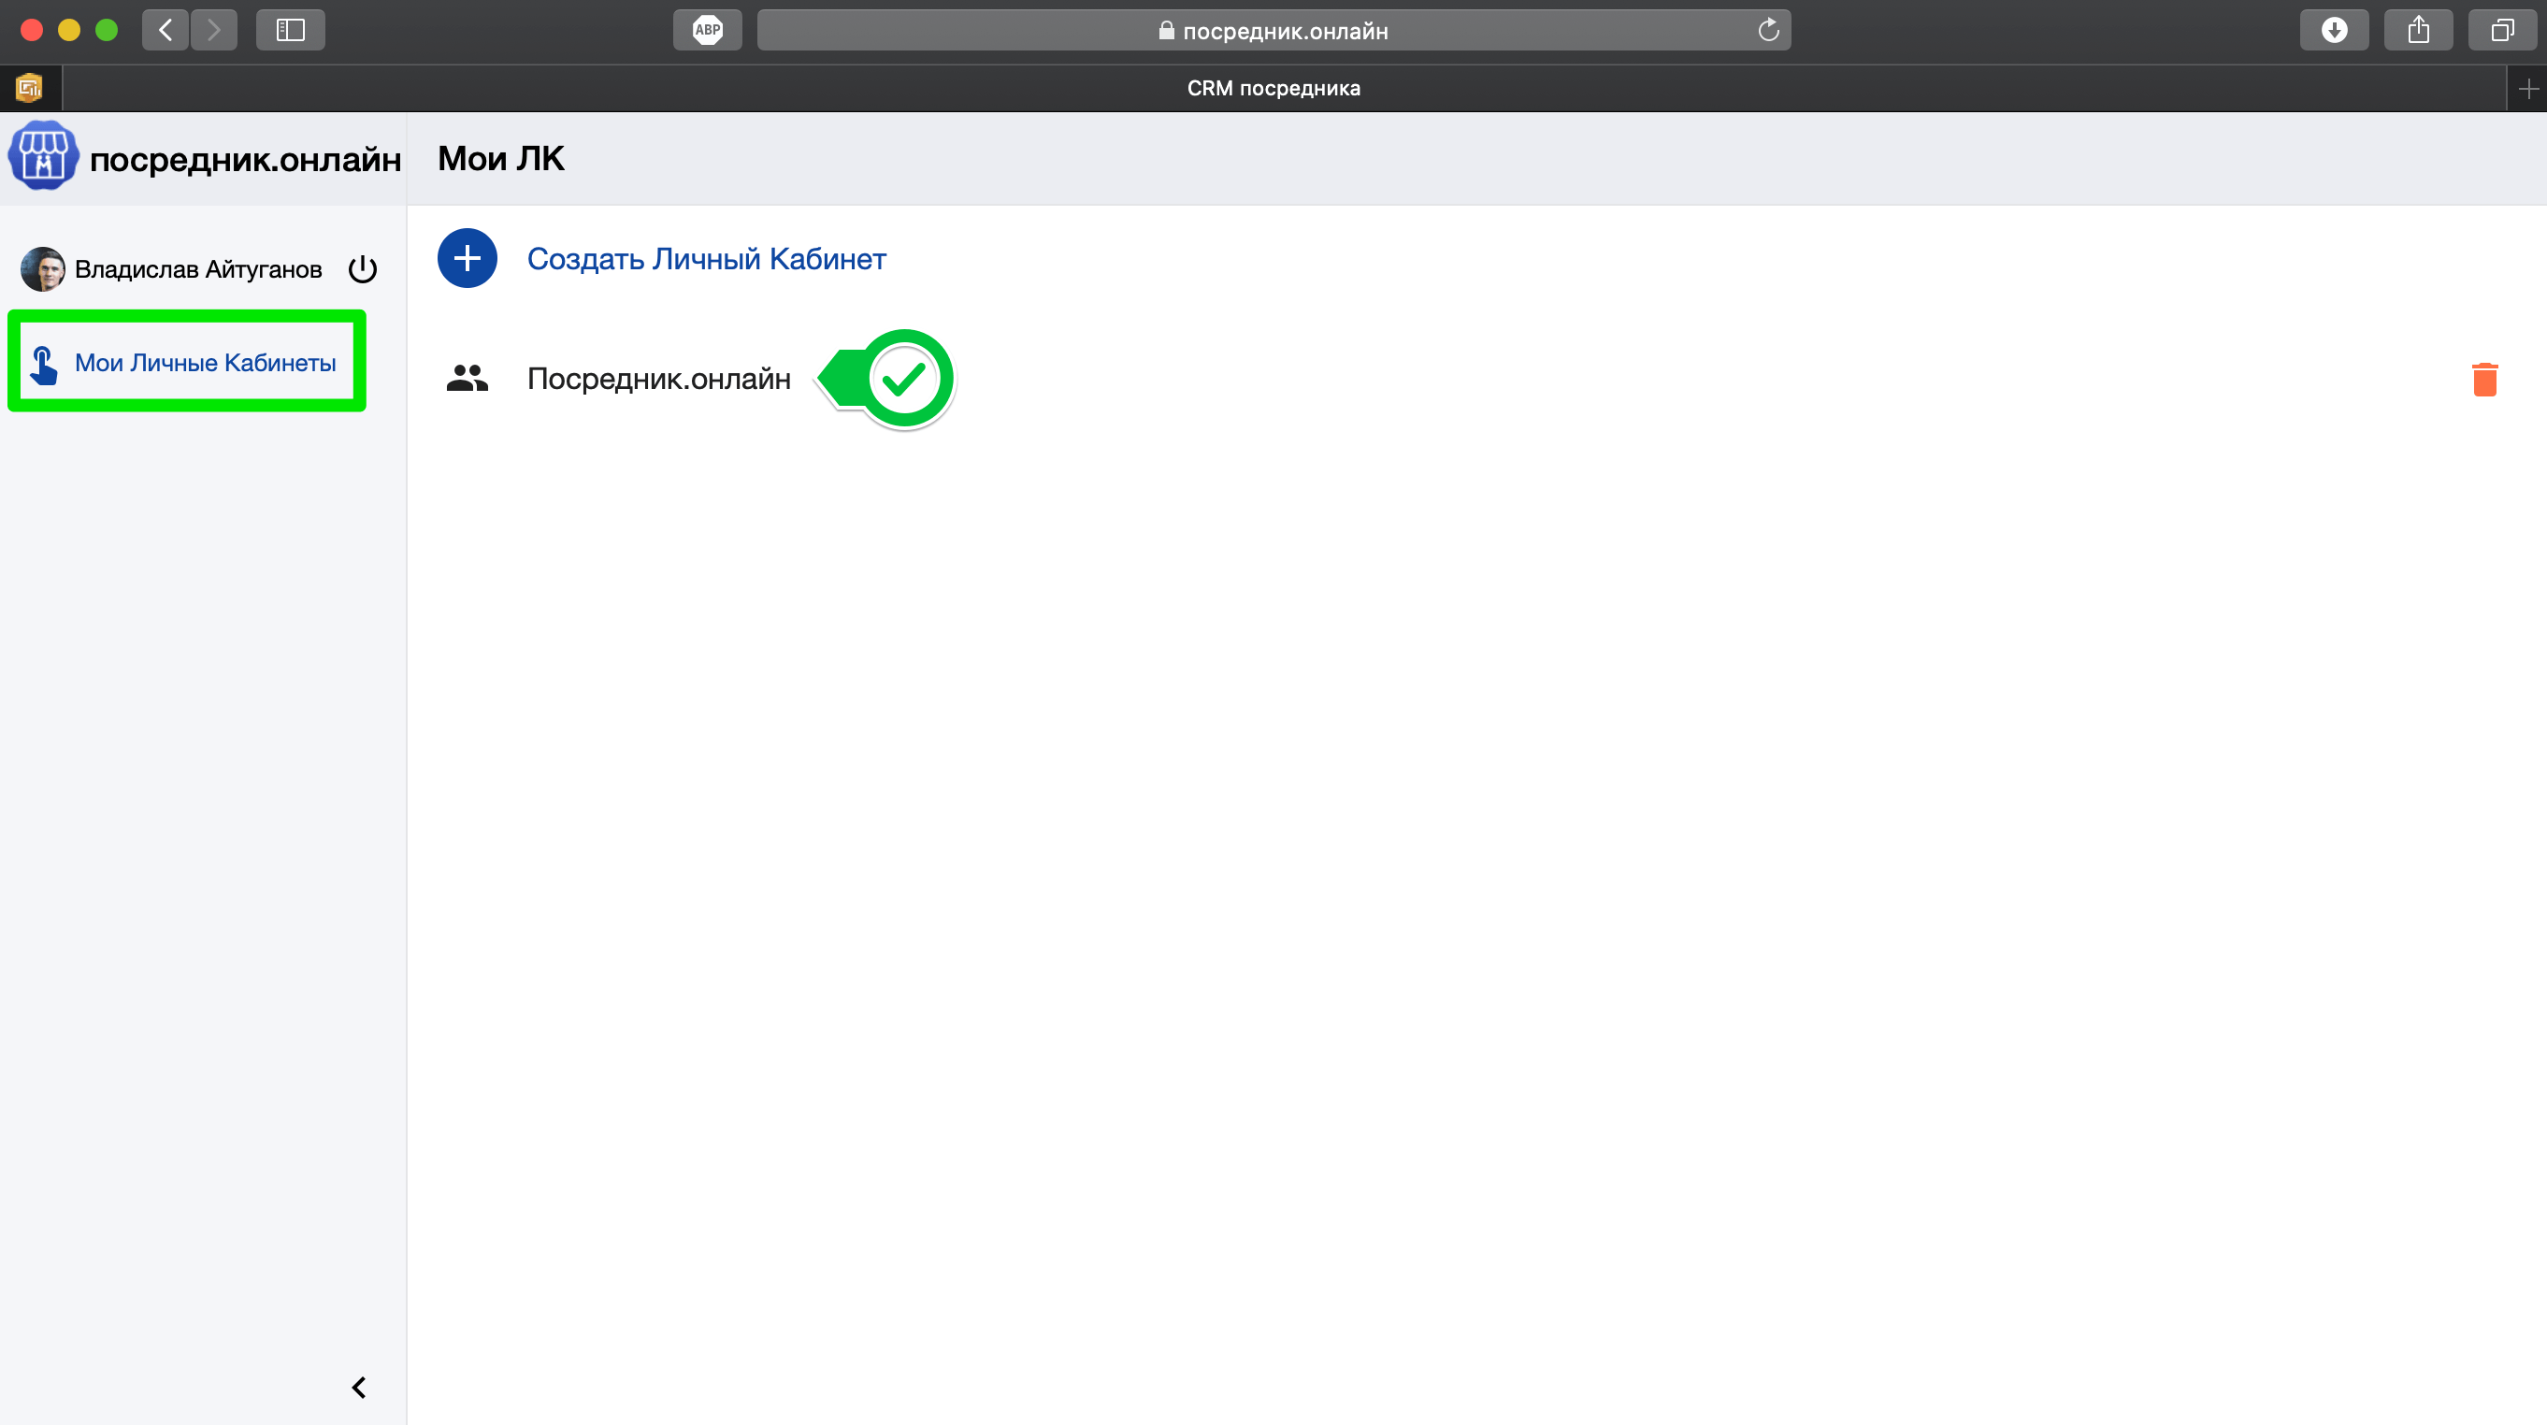The image size is (2547, 1425).
Task: Open Мои Личные Кабинеты menu item
Action: pyautogui.click(x=205, y=363)
